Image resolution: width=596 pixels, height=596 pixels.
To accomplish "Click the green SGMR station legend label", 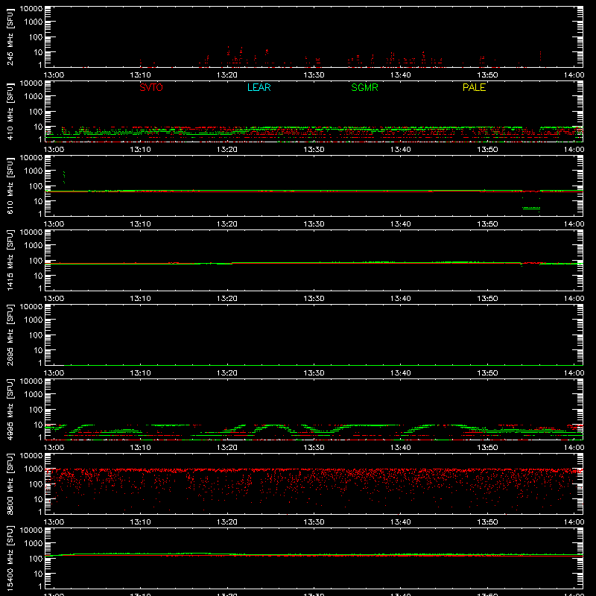I will [364, 87].
